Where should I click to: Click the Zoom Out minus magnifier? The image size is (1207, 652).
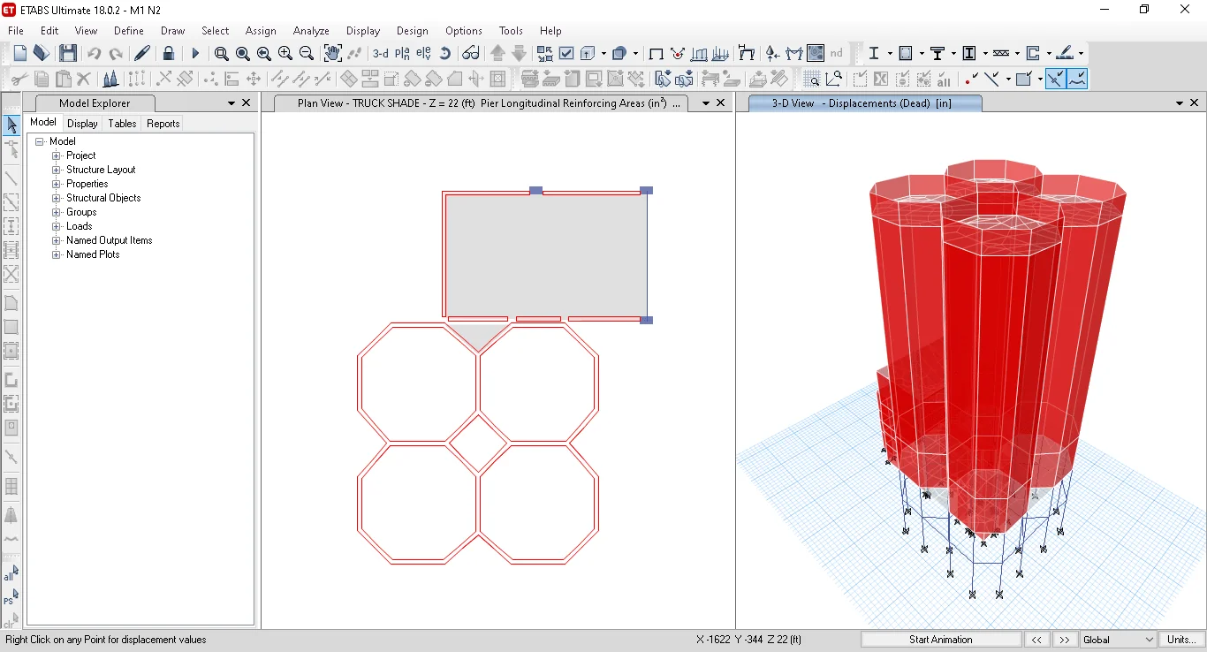click(307, 54)
